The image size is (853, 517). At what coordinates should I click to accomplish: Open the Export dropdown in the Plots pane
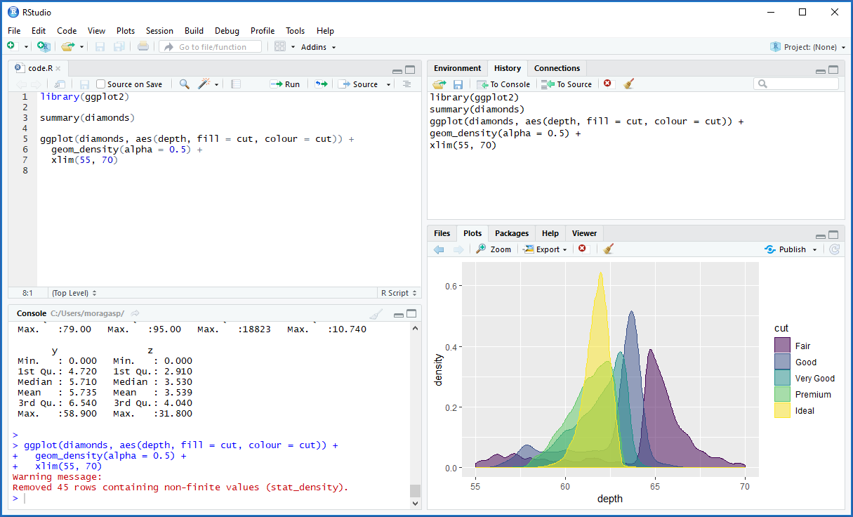(545, 249)
